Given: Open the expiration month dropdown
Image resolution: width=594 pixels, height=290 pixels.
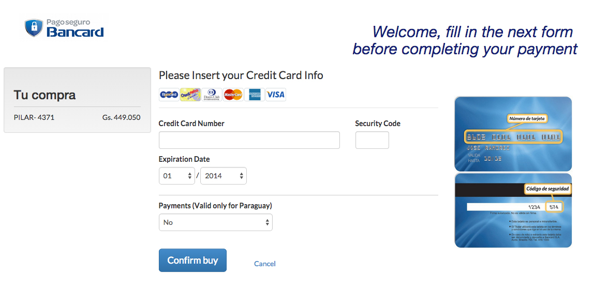Looking at the screenshot, I should coord(177,176).
